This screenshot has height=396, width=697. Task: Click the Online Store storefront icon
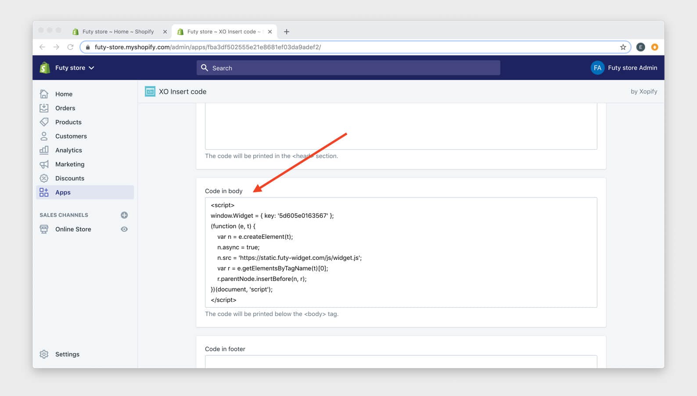(44, 229)
